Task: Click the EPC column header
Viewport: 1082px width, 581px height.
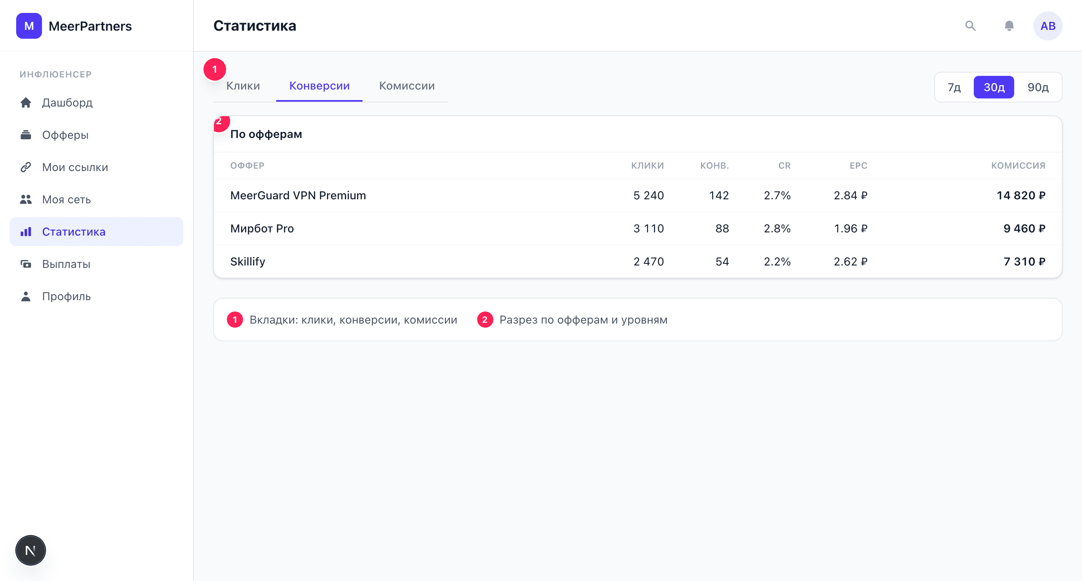Action: click(858, 165)
